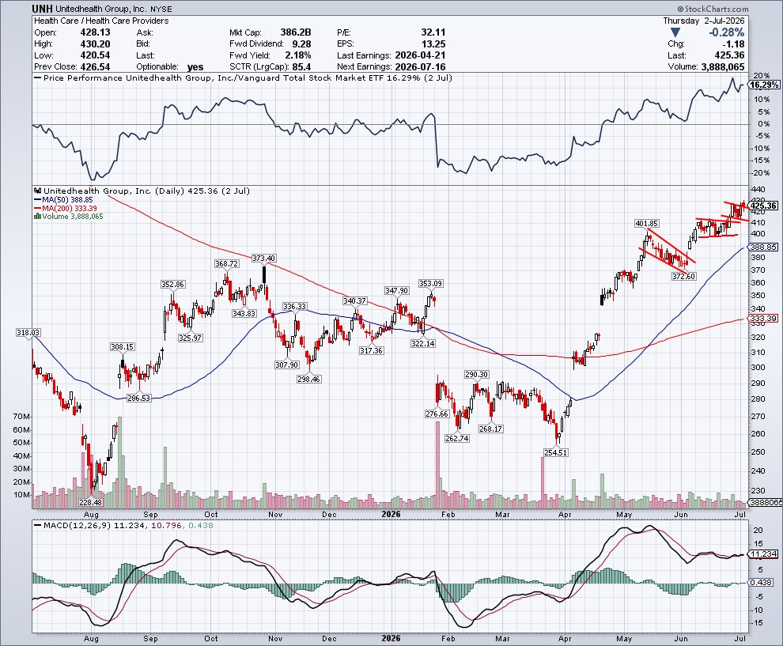
Task: Click the 317.36 price label
Action: click(371, 350)
